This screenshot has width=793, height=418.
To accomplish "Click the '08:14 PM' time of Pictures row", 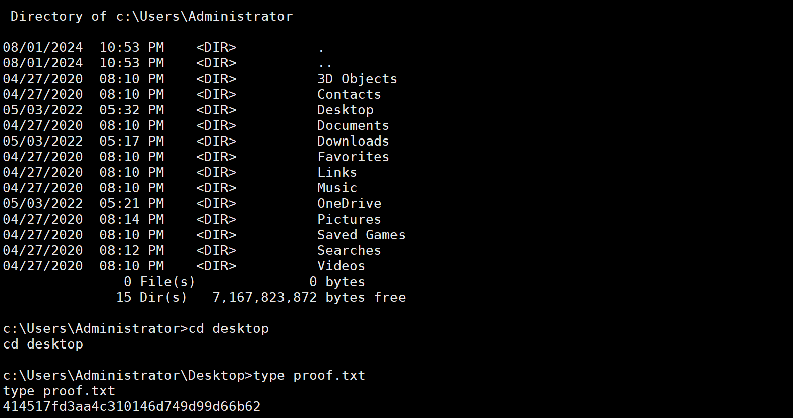I will [132, 220].
